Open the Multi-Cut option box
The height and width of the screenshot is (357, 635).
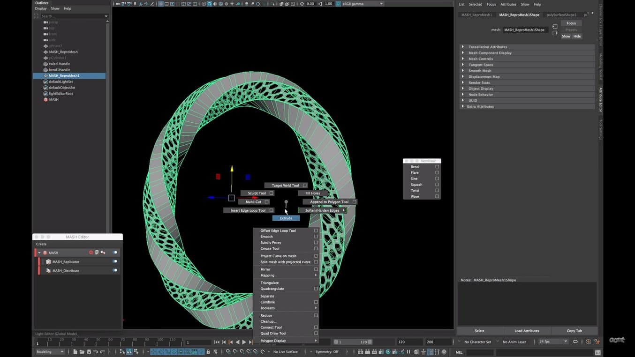click(x=266, y=202)
